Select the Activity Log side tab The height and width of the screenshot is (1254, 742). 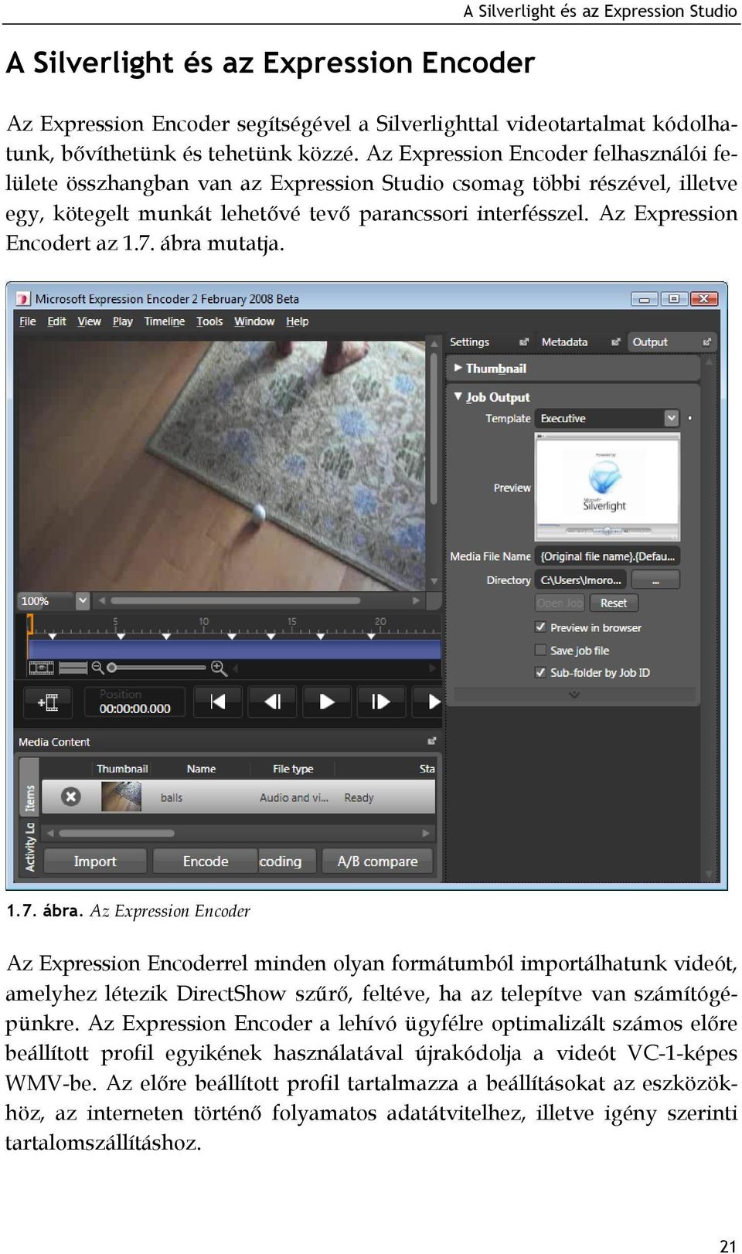(x=29, y=847)
